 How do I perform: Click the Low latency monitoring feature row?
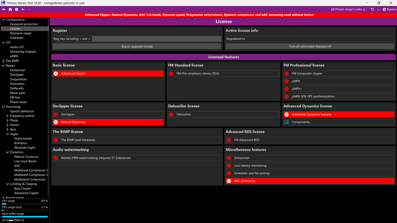pos(310,166)
